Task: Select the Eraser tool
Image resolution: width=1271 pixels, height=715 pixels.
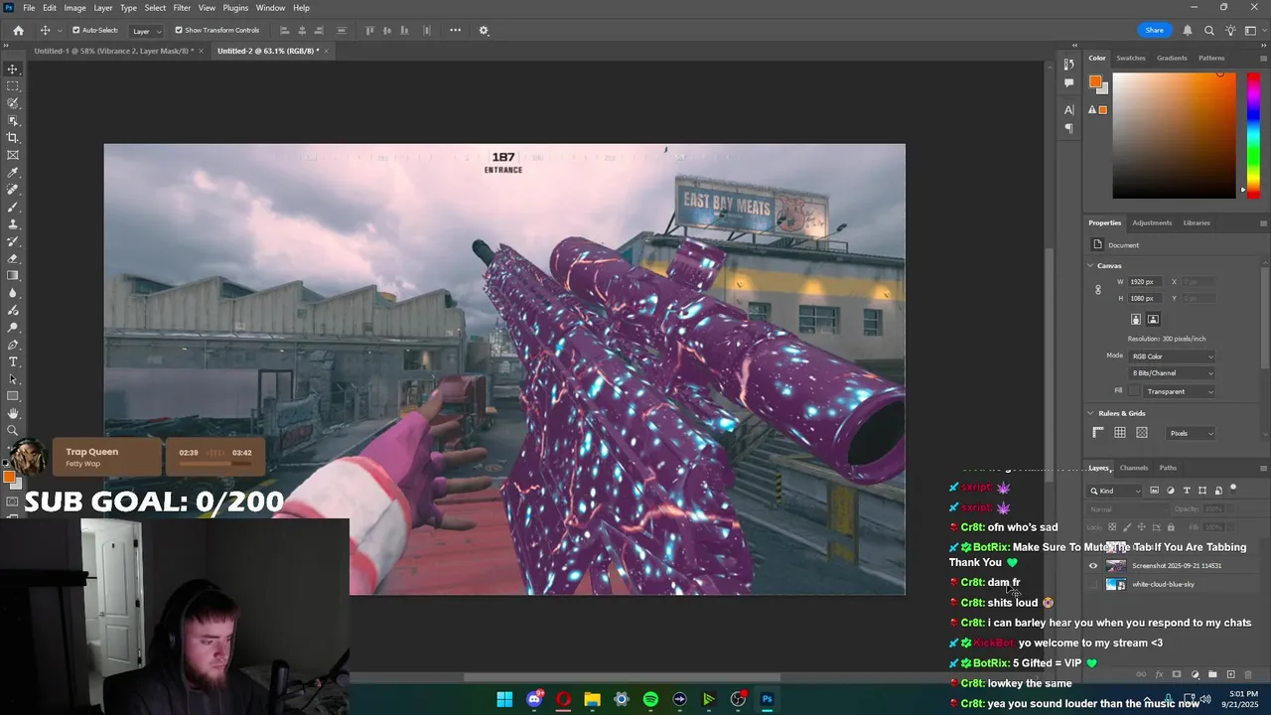Action: pos(13,258)
